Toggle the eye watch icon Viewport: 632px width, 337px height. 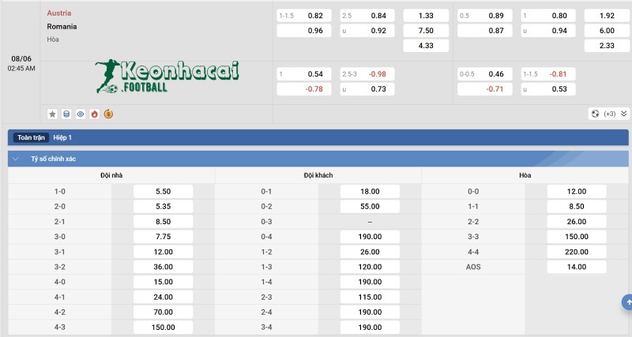tap(81, 114)
